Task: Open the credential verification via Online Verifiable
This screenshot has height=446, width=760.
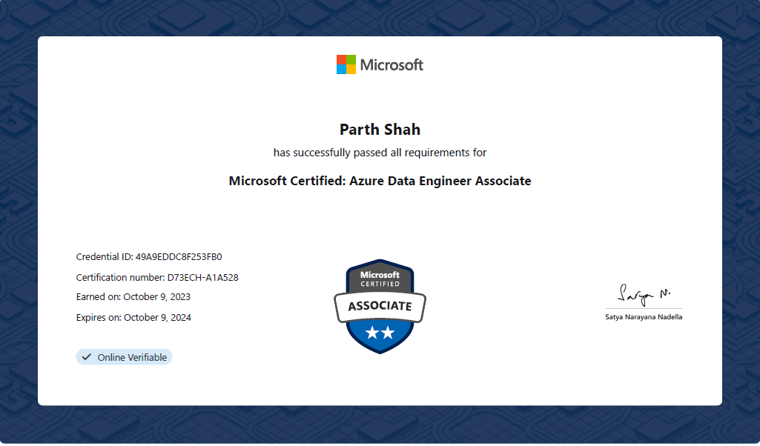Action: (x=124, y=356)
